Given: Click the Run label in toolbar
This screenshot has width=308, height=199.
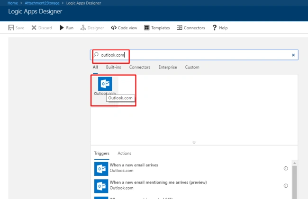Looking at the screenshot, I should tap(70, 28).
